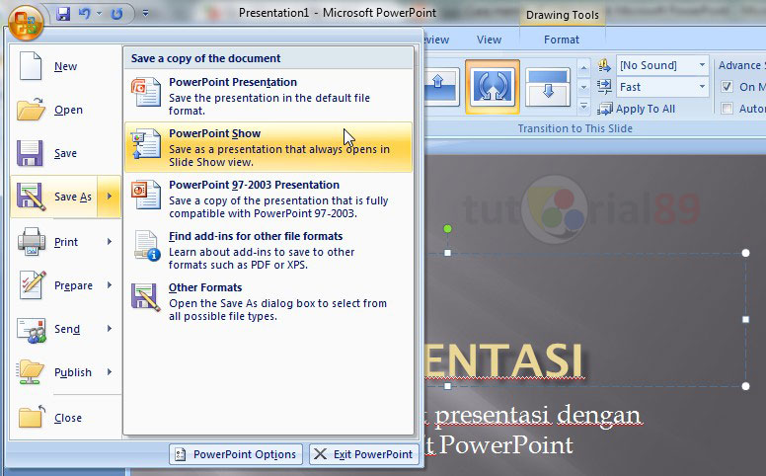Switch to the partially visible Review tab
Viewport: 766px width, 476px height.
436,40
